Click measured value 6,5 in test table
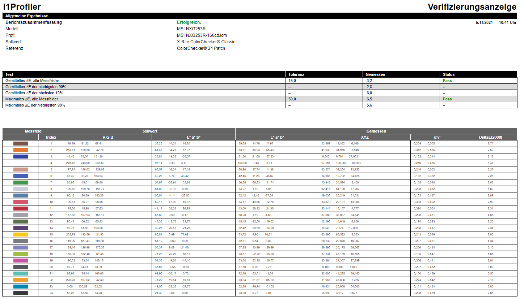Screen dimensions: 520x299 click(x=369, y=99)
